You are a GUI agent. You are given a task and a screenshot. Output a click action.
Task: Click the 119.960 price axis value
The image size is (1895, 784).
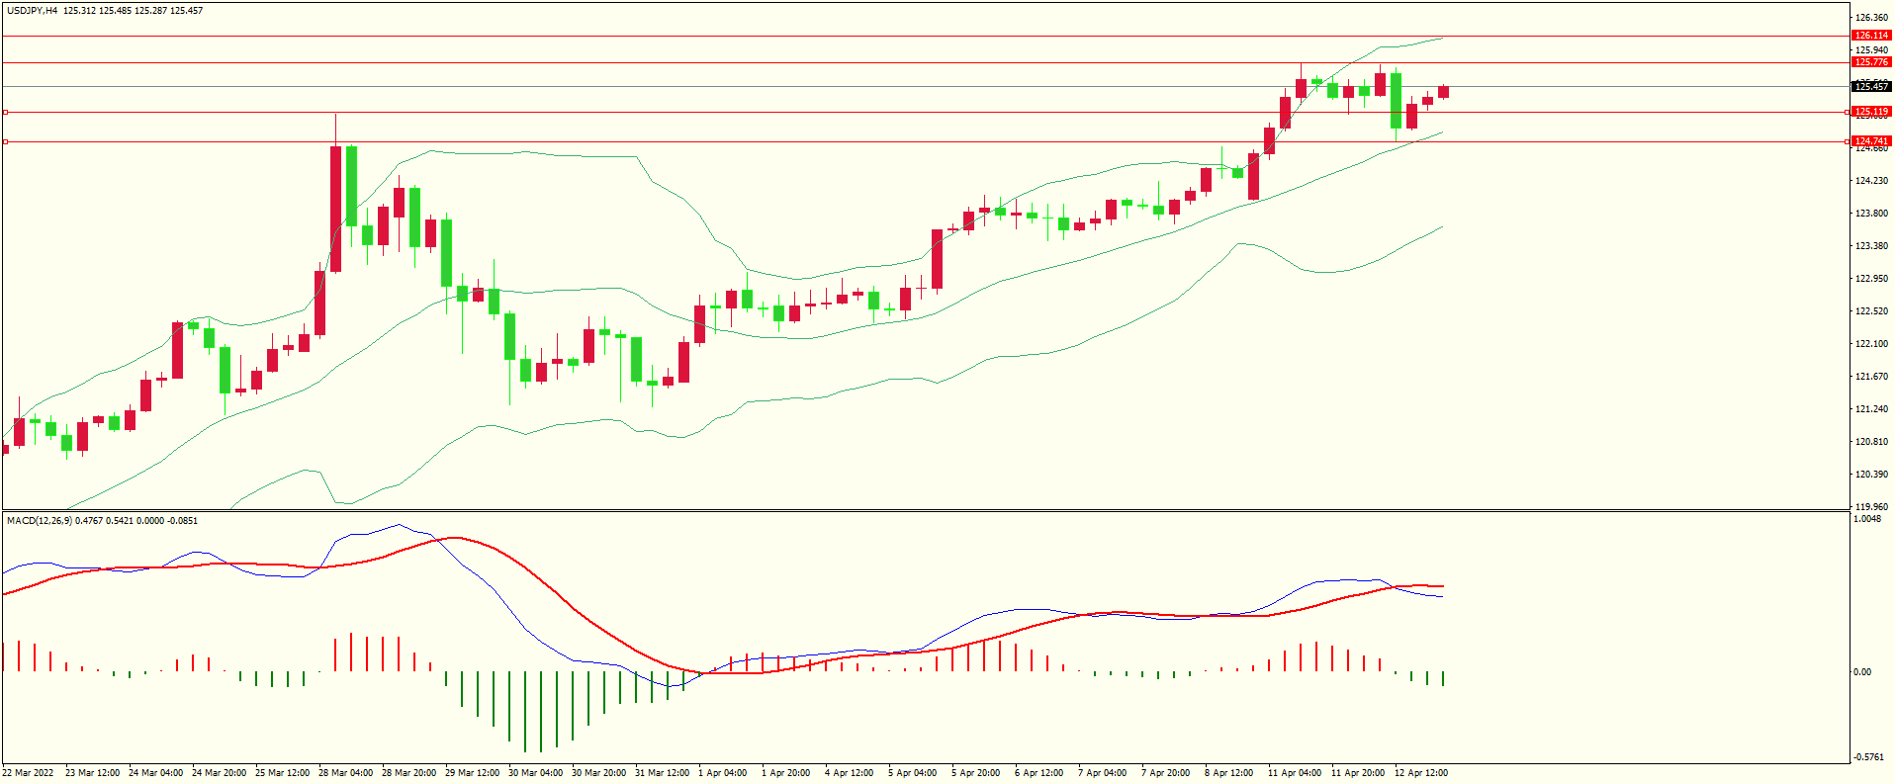(1871, 507)
